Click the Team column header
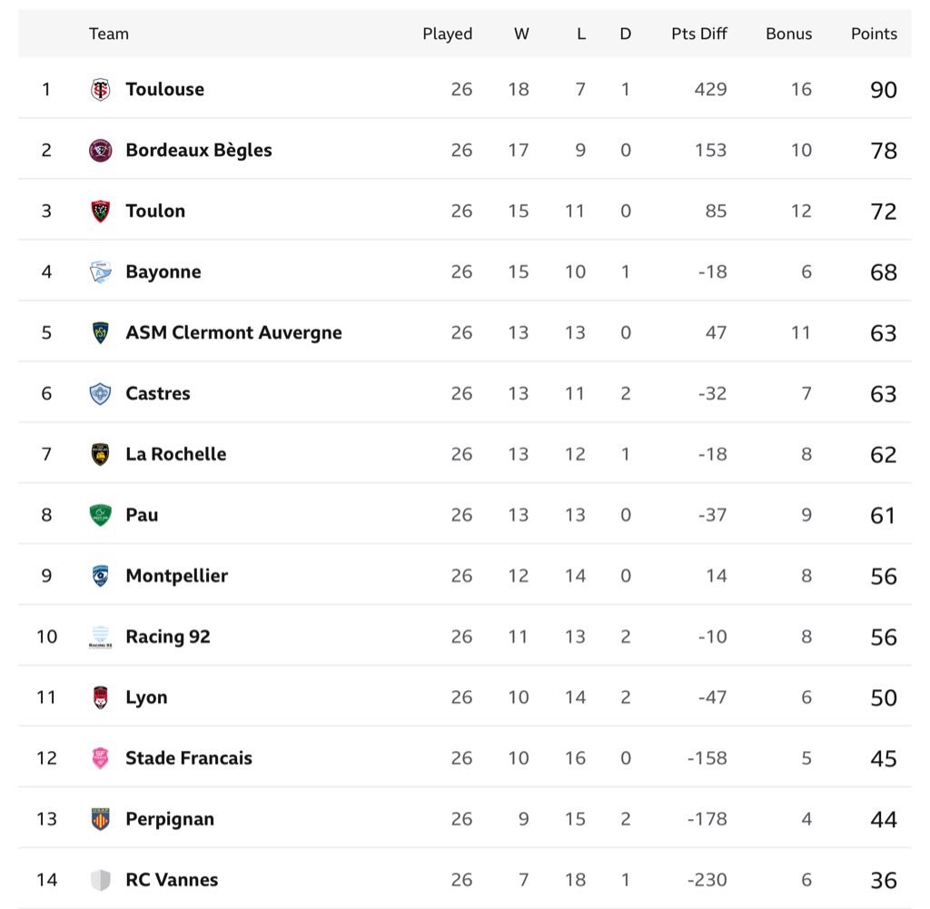The image size is (930, 909). click(109, 34)
